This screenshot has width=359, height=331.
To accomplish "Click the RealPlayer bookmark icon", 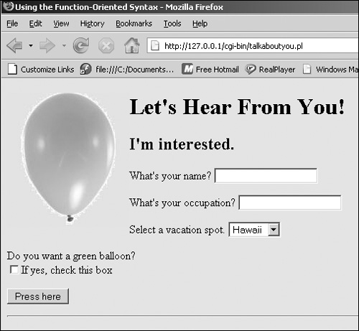I will [x=251, y=70].
